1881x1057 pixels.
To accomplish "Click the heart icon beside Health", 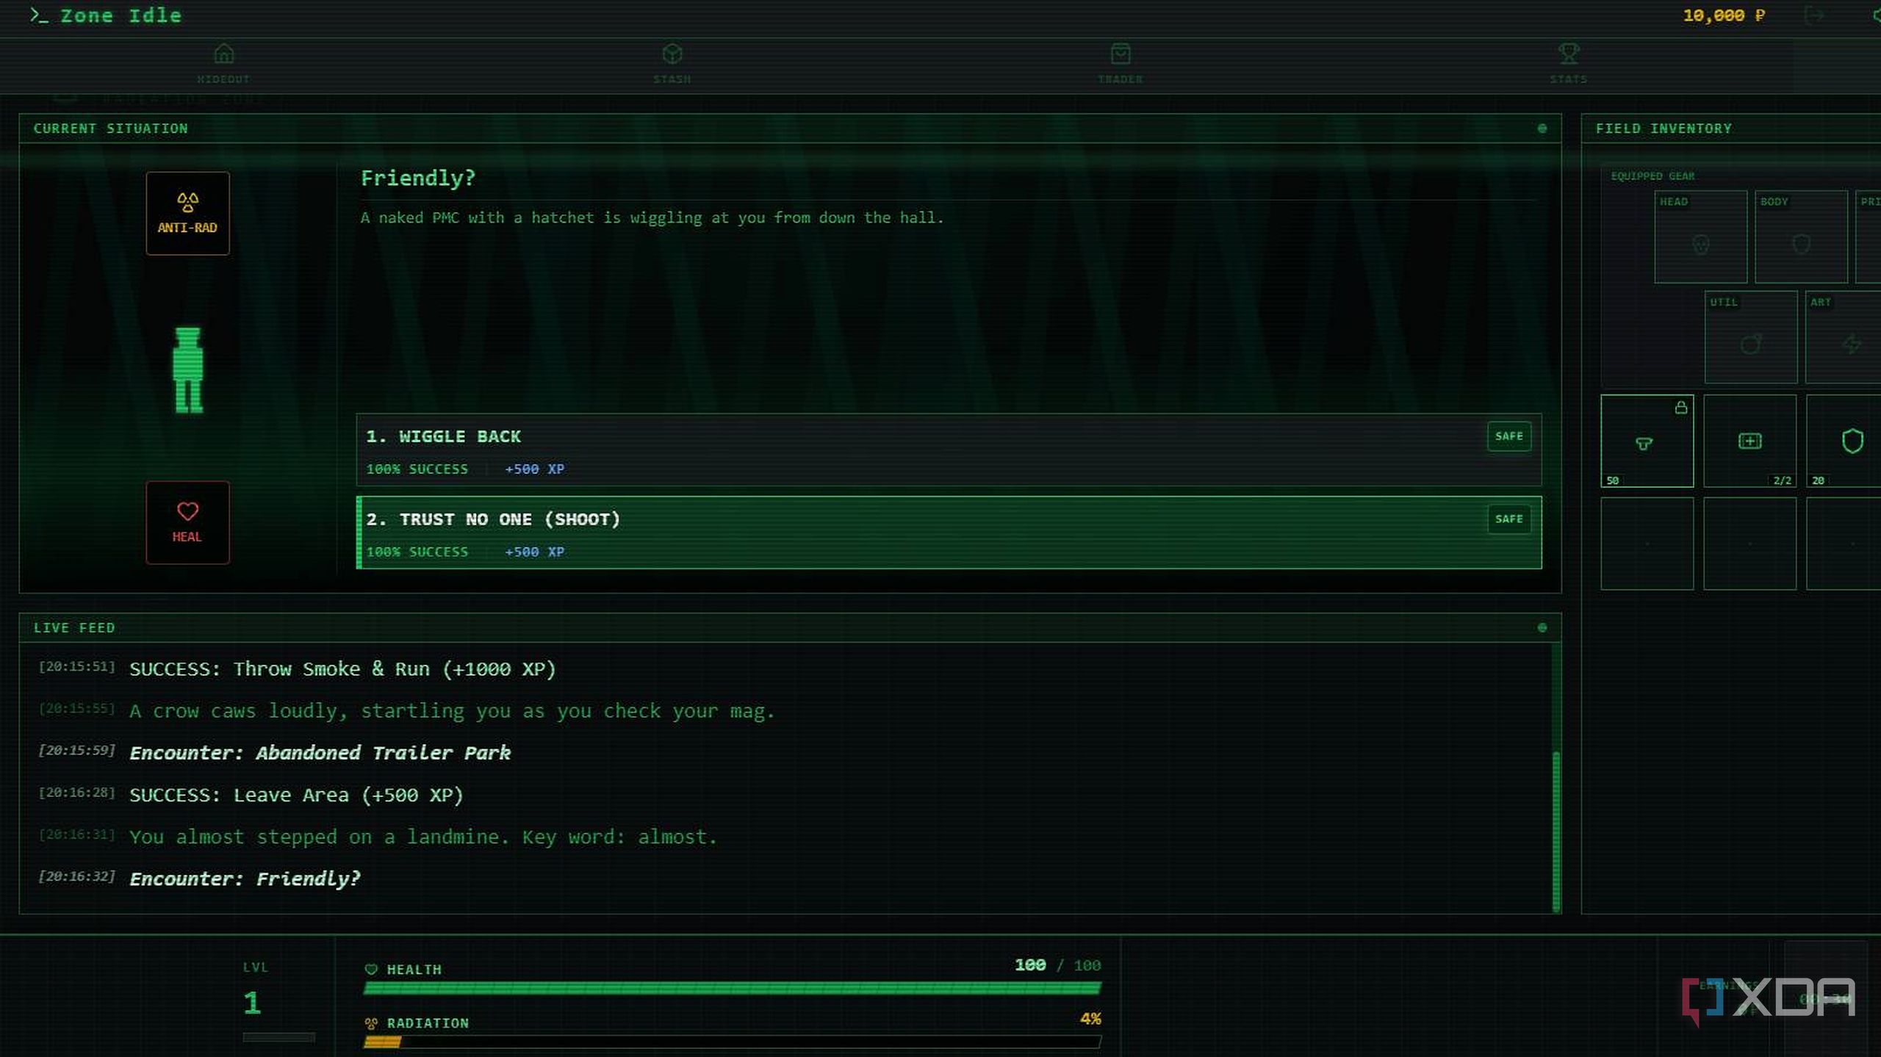I will 371,970.
